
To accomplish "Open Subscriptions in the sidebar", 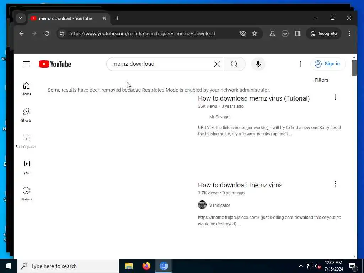I will [26, 141].
